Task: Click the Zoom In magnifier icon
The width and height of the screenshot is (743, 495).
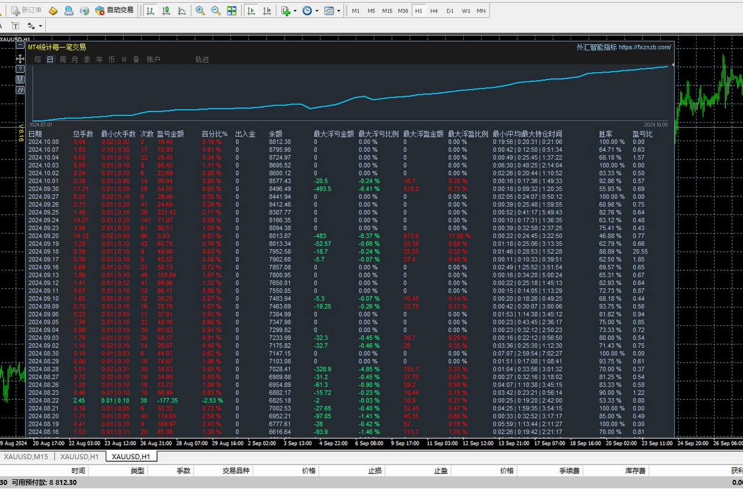Action: point(200,10)
